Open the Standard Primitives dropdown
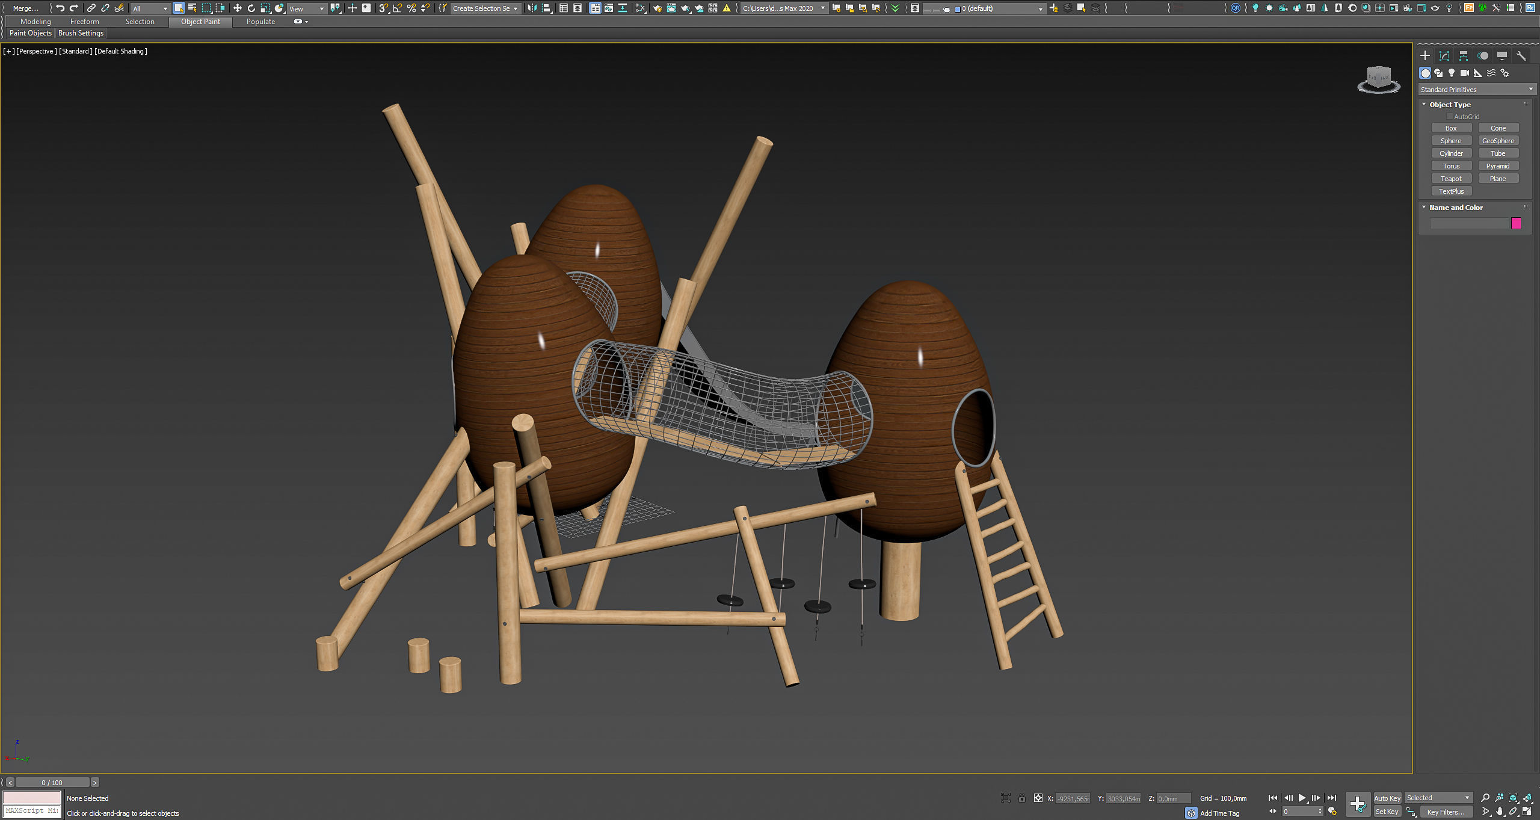The height and width of the screenshot is (820, 1540). tap(1477, 90)
